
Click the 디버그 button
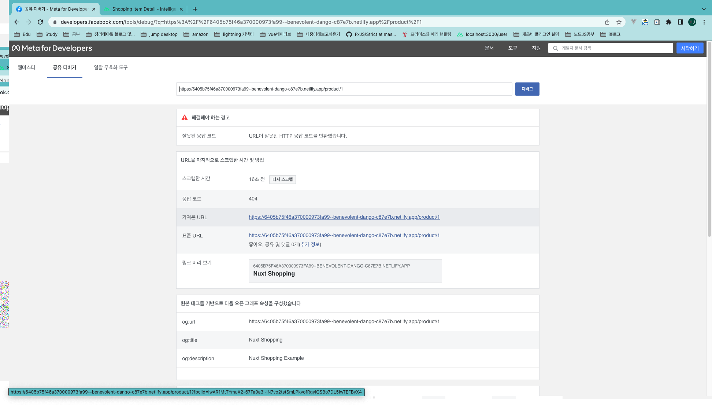[527, 89]
